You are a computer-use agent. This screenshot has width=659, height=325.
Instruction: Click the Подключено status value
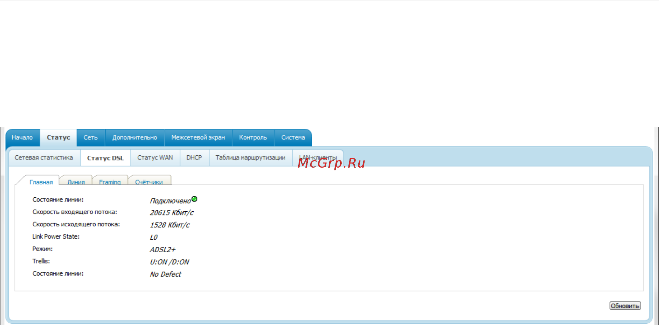170,201
